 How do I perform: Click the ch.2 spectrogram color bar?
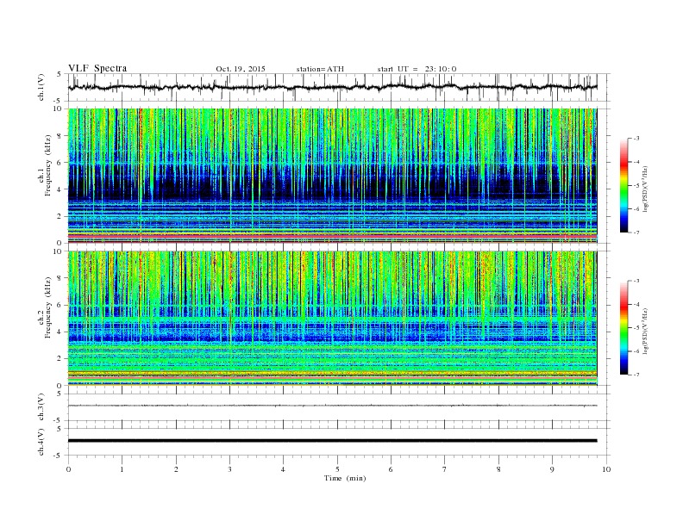pyautogui.click(x=623, y=327)
